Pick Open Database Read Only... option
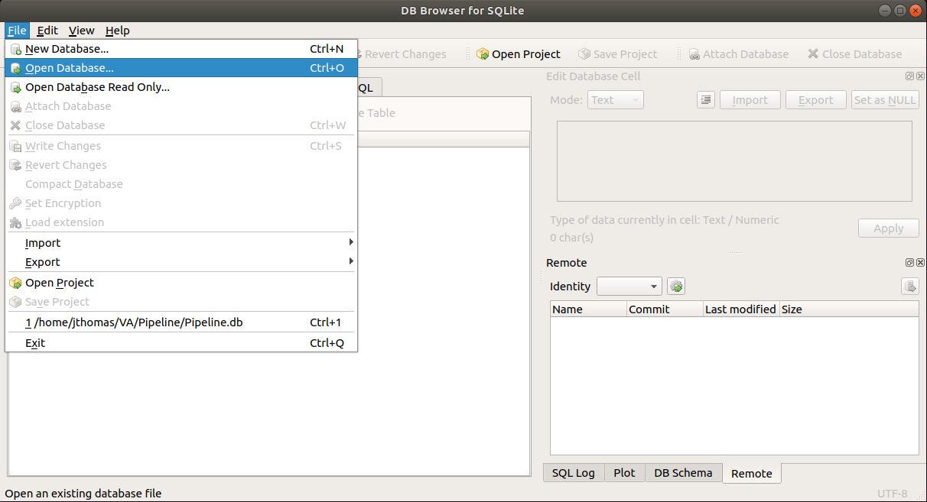The width and height of the screenshot is (927, 502). [181, 87]
